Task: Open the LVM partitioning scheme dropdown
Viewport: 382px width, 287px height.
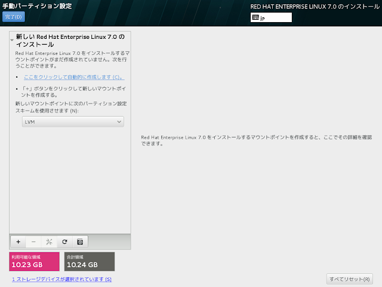Action: (x=73, y=121)
